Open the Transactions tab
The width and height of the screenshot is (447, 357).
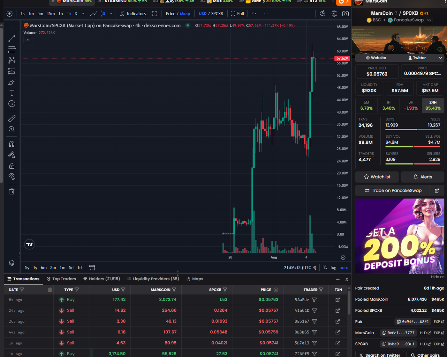(x=24, y=279)
